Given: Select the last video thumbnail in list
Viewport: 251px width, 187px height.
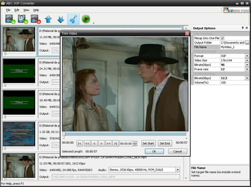Looking at the screenshot, I should point(19,165).
